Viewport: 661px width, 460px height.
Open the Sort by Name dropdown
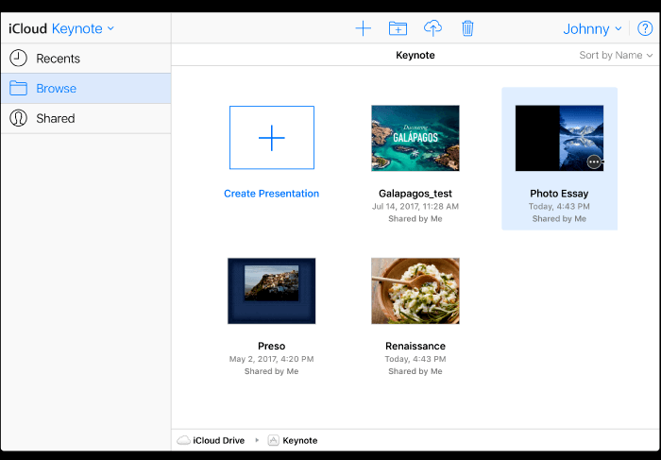click(616, 55)
